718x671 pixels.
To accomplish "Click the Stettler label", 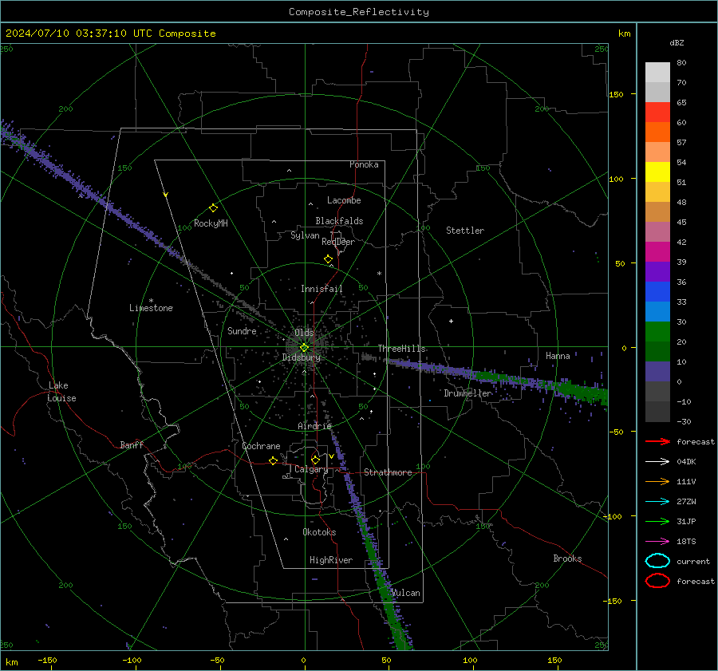I will [x=465, y=231].
